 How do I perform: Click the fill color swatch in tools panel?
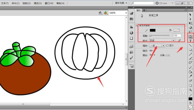click(190, 107)
